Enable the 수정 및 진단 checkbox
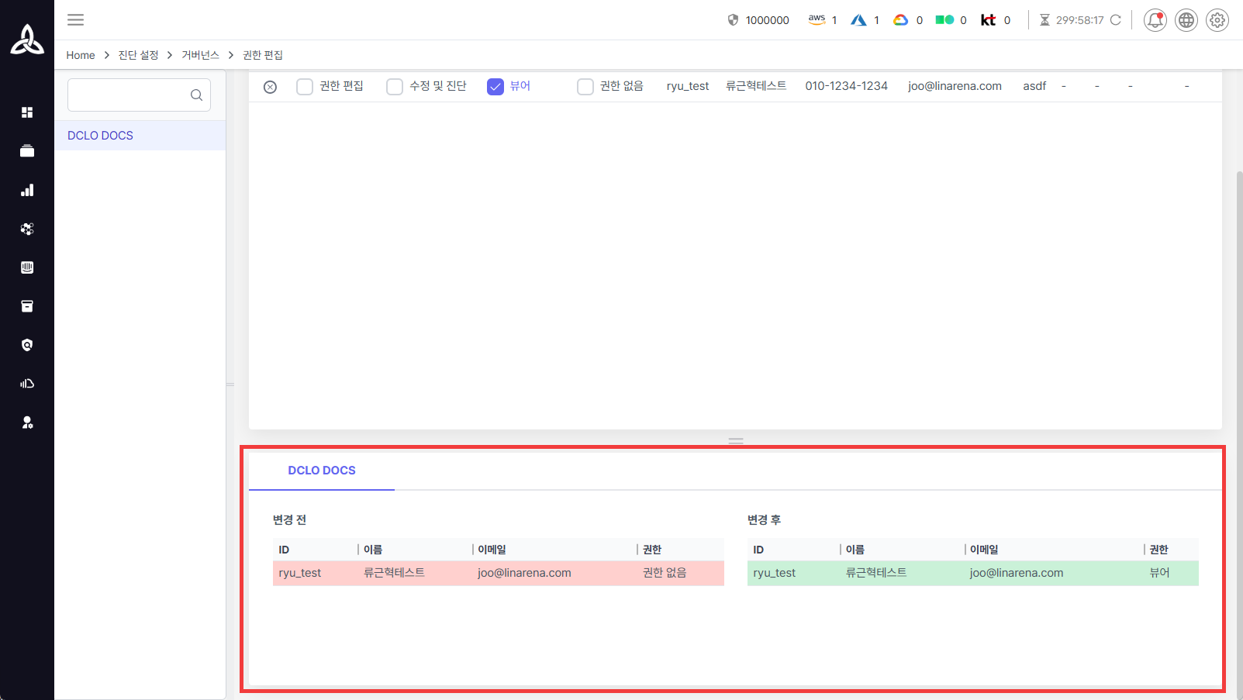1243x700 pixels. click(395, 87)
